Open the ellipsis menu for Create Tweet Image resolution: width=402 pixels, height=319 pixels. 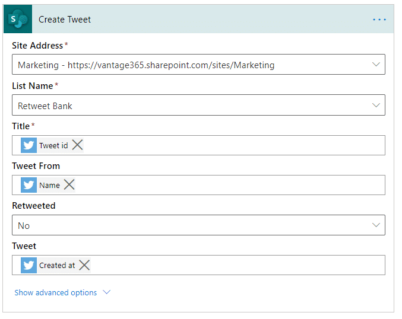(379, 20)
